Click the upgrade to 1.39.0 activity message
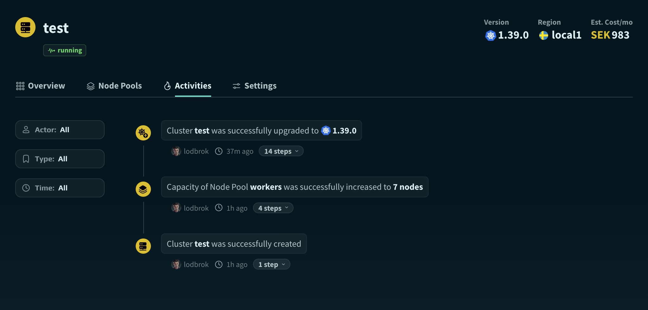648x310 pixels. (x=262, y=130)
